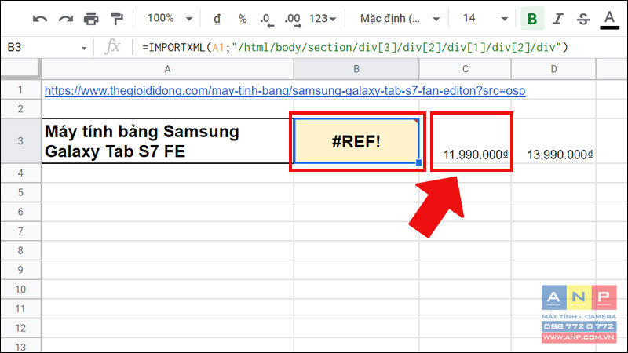Click the select-all corner box
Image resolution: width=628 pixels, height=353 pixels.
click(20, 69)
